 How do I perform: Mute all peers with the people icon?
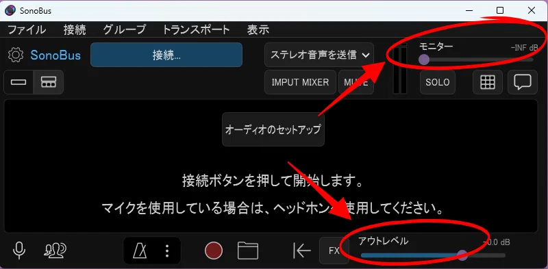click(55, 250)
